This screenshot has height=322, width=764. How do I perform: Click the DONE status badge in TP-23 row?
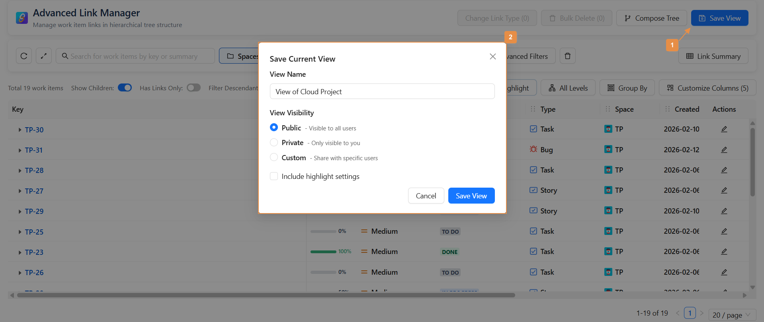(450, 252)
